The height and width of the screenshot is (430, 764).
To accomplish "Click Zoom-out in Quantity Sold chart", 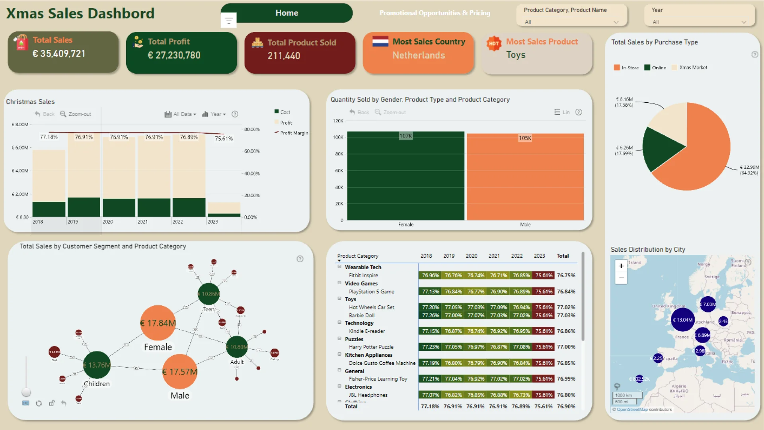I will 390,112.
